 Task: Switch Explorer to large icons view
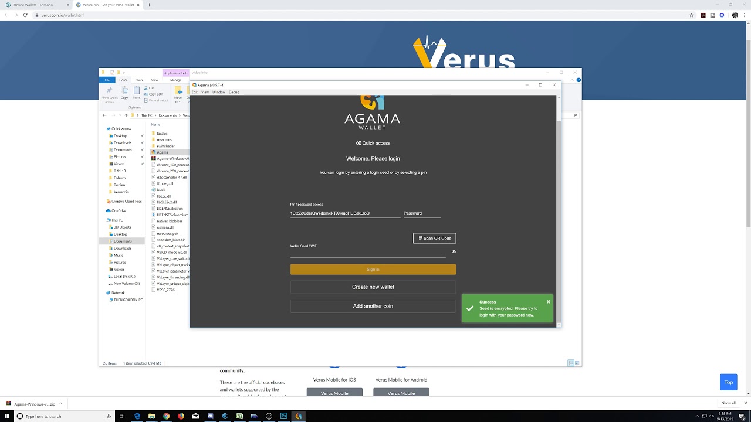tap(577, 363)
